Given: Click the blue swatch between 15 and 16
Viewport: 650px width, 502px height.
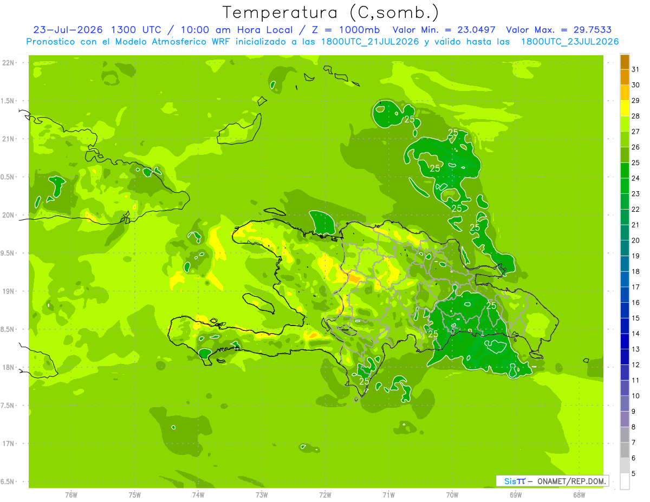Looking at the screenshot, I should (625, 310).
